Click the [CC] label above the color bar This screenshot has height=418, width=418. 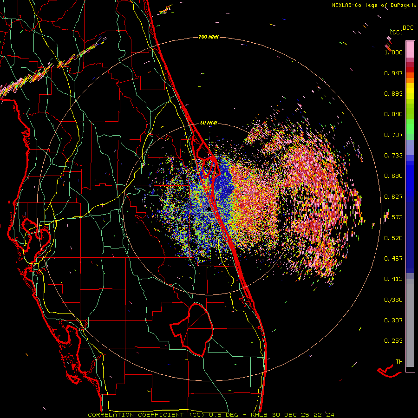tap(397, 32)
